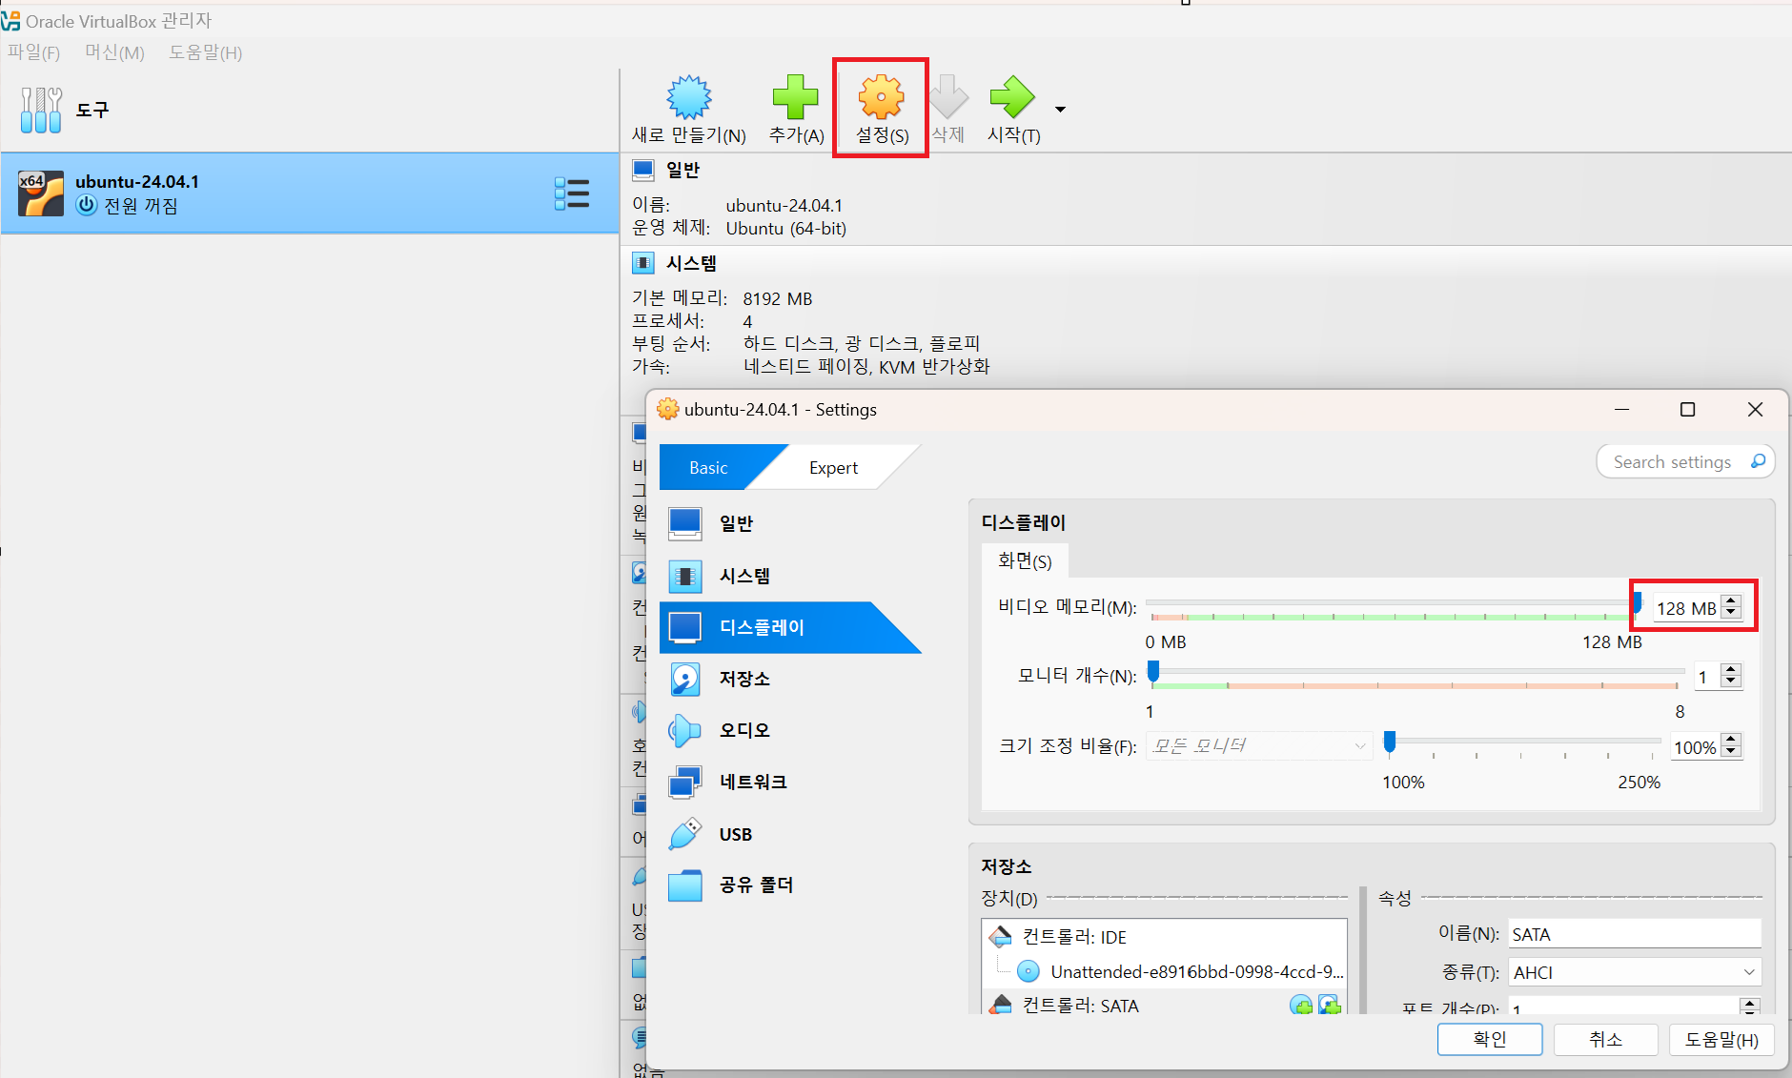Open the 화면(S) display tab
The image size is (1792, 1078).
pyautogui.click(x=1025, y=561)
